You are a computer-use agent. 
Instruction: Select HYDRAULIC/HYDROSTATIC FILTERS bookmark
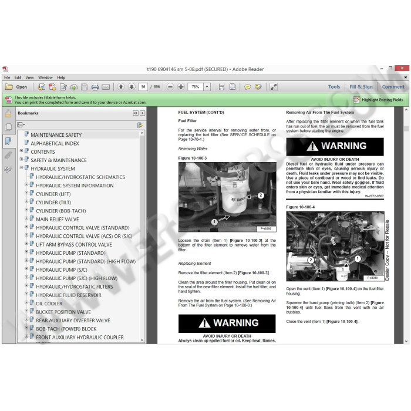tap(75, 287)
